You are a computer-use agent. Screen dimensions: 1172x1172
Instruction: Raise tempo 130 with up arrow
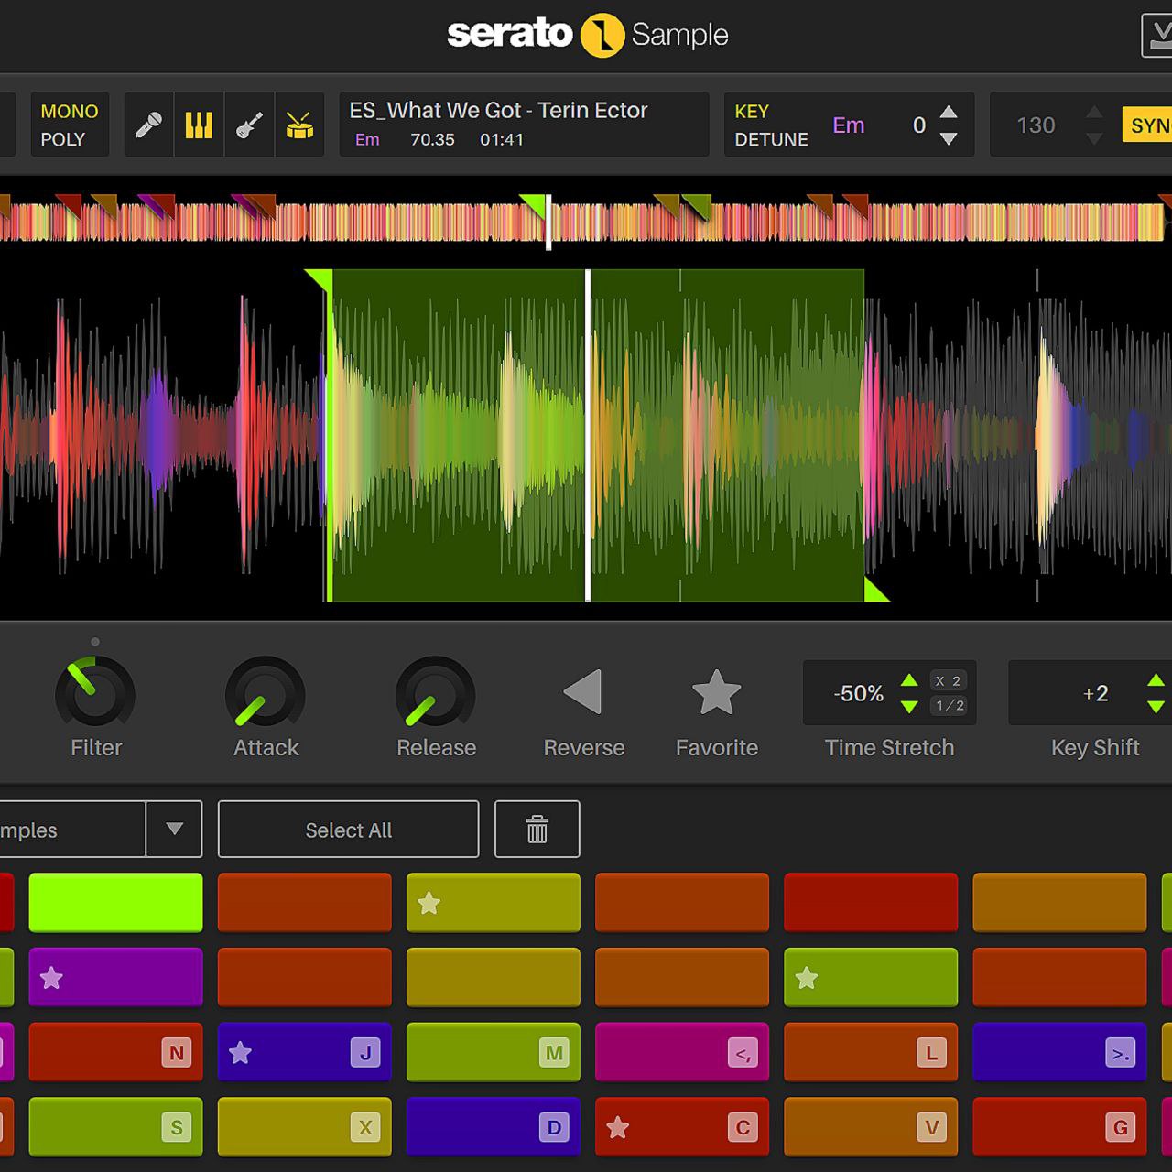click(x=1094, y=112)
